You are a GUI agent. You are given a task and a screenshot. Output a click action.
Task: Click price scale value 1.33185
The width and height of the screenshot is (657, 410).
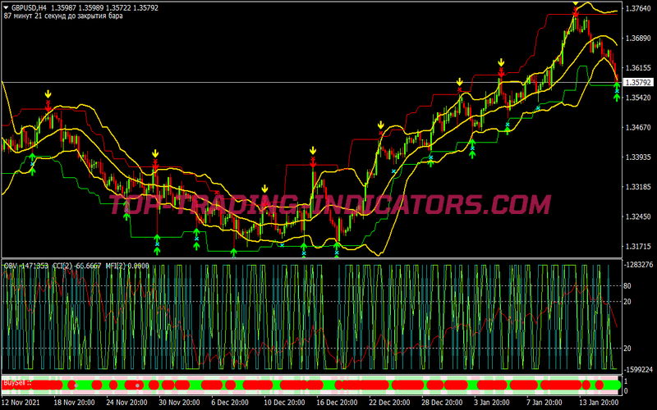(638, 187)
